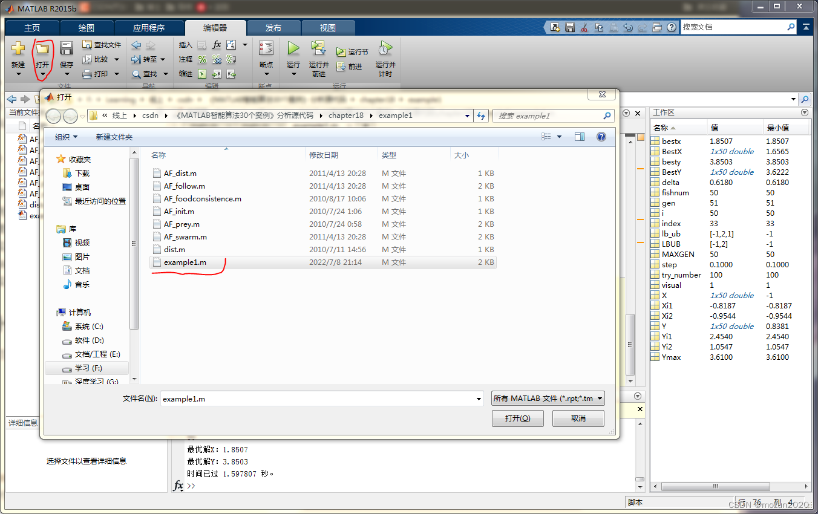Click the green 运行 (Run) play icon

(293, 48)
